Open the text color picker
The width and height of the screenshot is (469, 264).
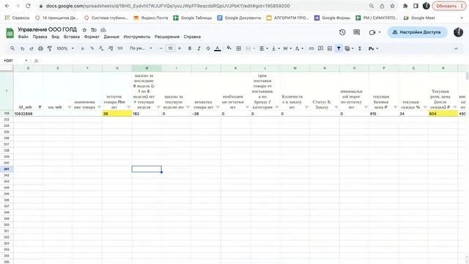[x=218, y=48]
